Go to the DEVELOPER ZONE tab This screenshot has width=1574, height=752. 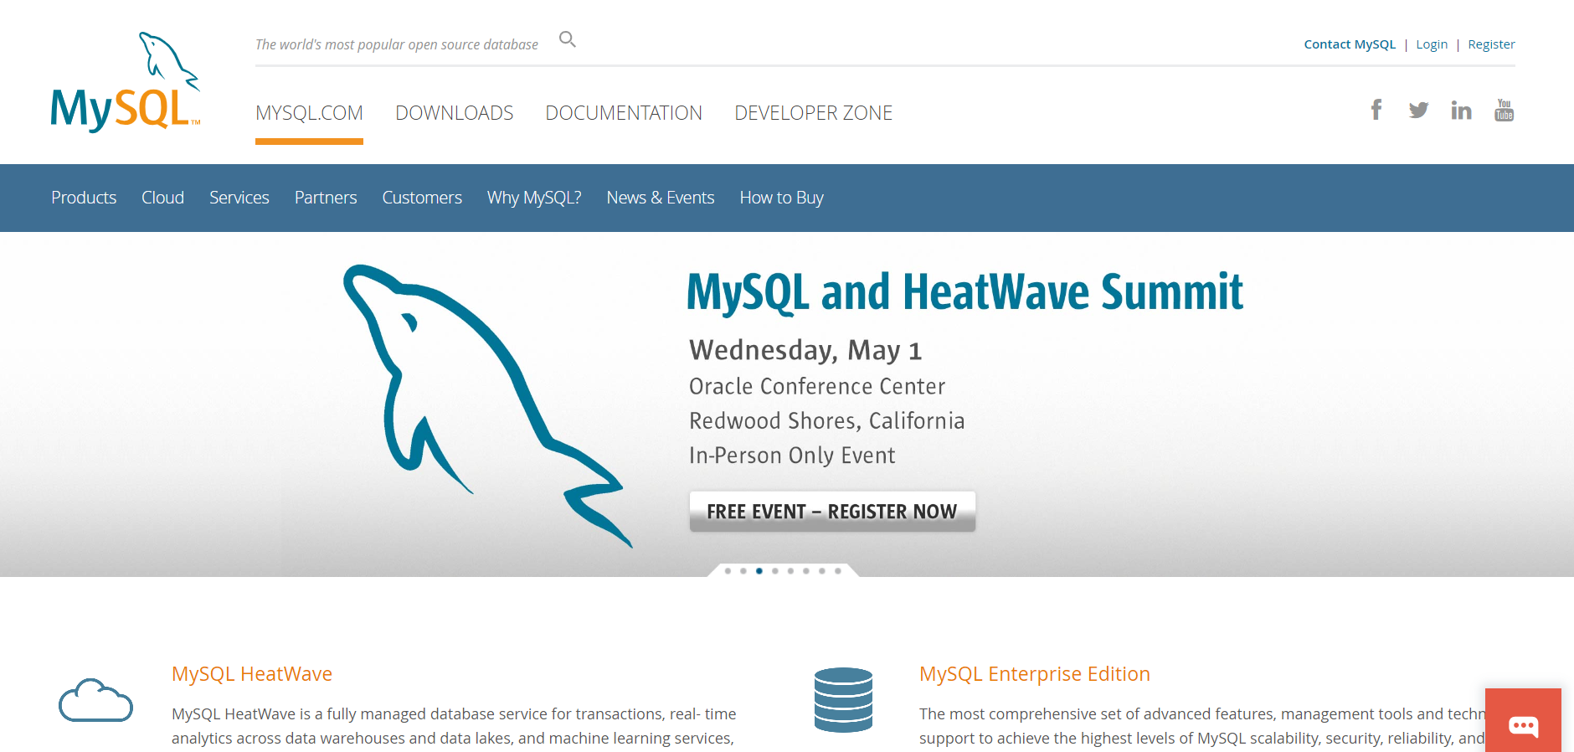pos(813,113)
